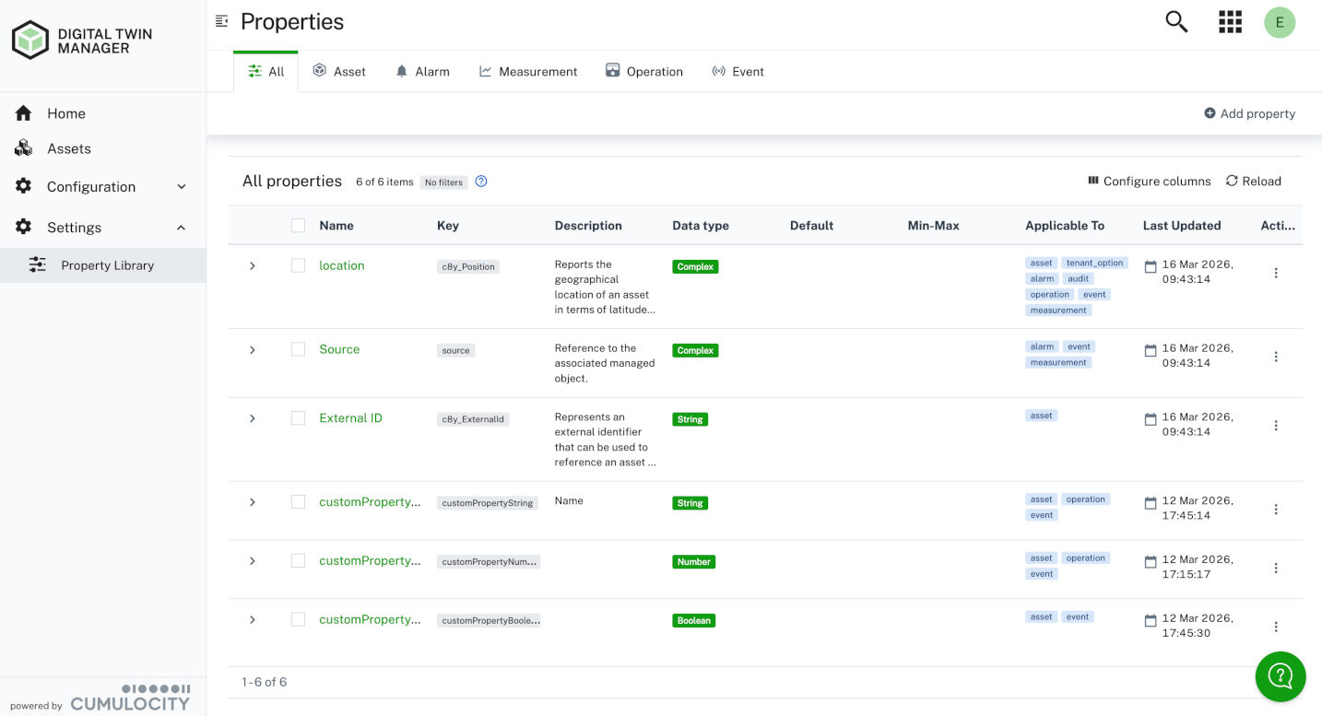Switch to the Measurement tab
The height and width of the screenshot is (716, 1322).
[x=528, y=72]
